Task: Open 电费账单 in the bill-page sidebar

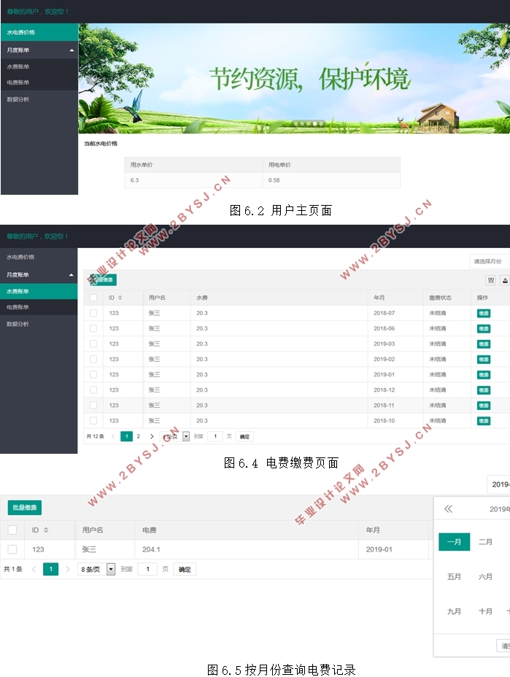Action: point(39,307)
